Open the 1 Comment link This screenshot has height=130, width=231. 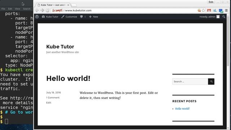(53, 97)
